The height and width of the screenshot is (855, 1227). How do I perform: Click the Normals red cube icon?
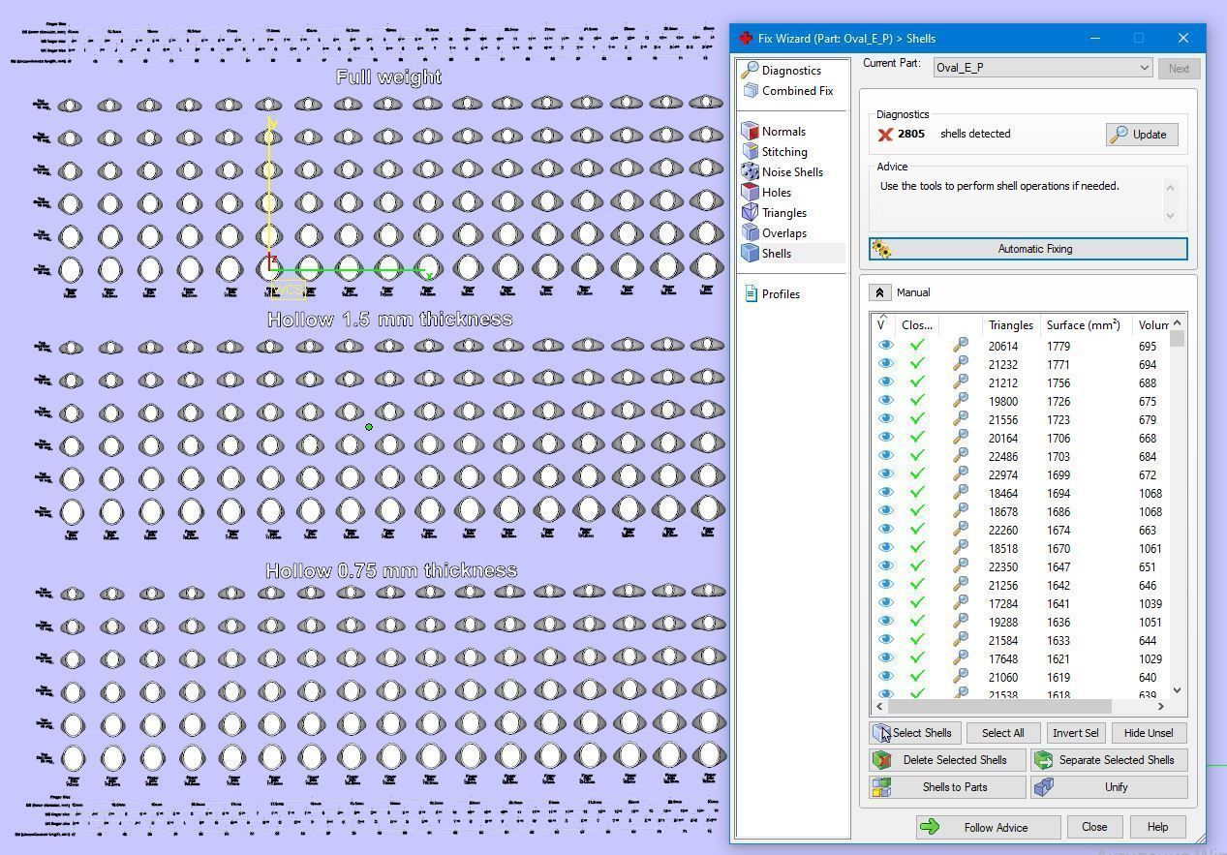pyautogui.click(x=750, y=132)
